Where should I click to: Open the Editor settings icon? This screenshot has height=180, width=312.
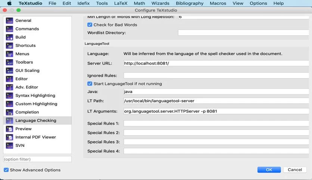click(x=9, y=79)
